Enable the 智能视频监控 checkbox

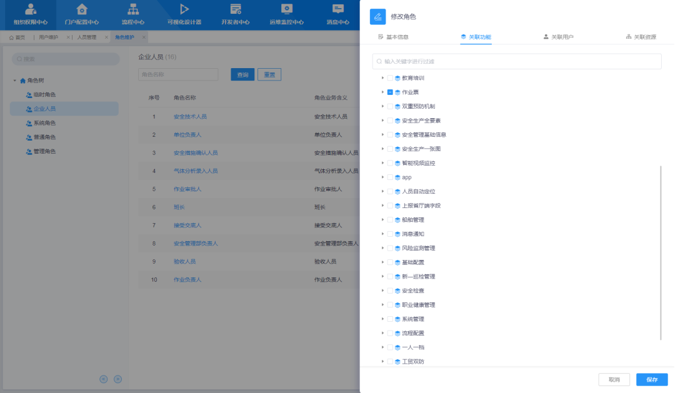pos(390,163)
